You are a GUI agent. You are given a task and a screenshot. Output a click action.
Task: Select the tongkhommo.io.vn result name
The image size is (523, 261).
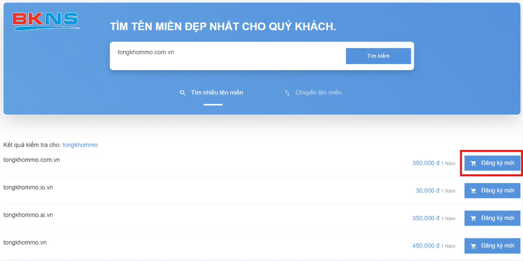[x=28, y=187]
